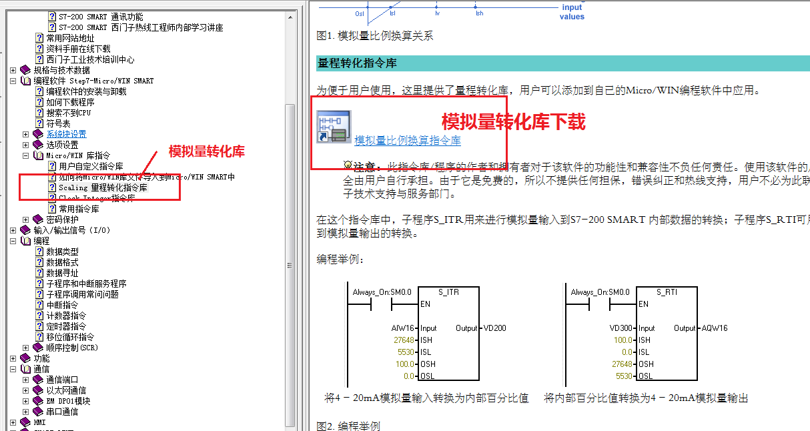Select Scaling 量程转化指令库 in the tree
This screenshot has width=810, height=431.
[103, 188]
